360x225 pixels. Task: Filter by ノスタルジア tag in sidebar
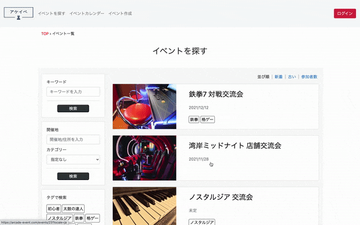(x=59, y=218)
